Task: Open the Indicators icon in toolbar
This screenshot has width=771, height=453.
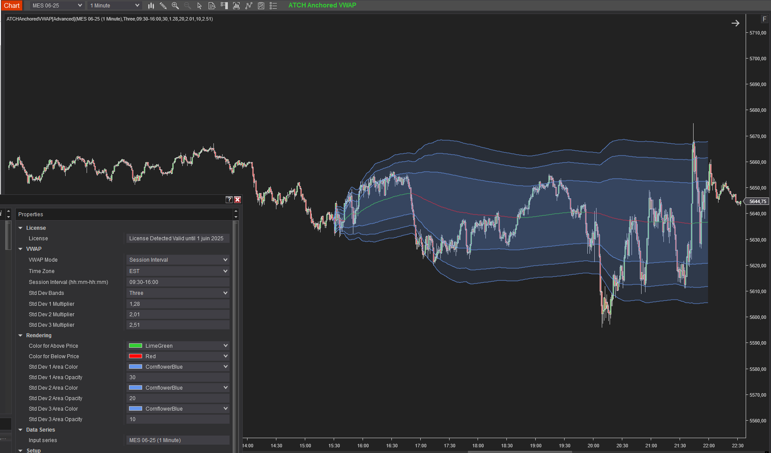Action: tap(249, 6)
